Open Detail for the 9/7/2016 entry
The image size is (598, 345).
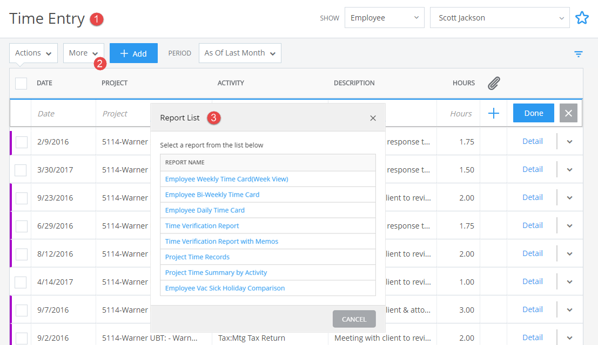tap(533, 309)
